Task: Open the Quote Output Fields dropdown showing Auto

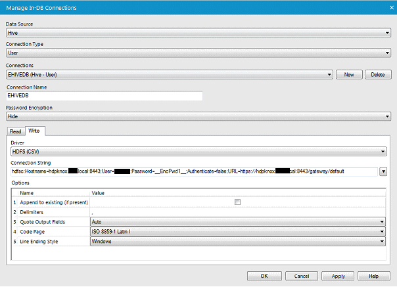Action: (x=238, y=222)
